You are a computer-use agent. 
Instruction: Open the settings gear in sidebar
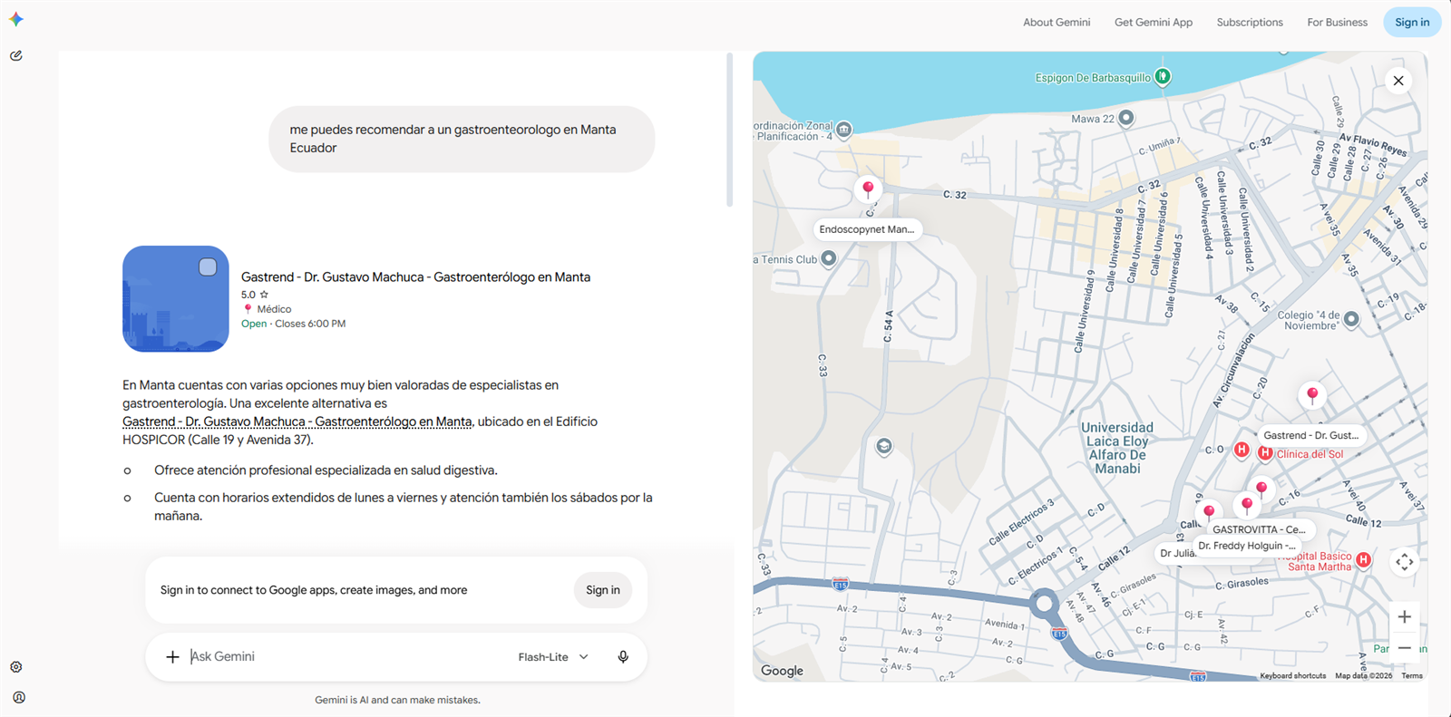tap(16, 667)
